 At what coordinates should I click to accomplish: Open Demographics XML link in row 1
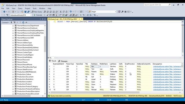click(167, 66)
